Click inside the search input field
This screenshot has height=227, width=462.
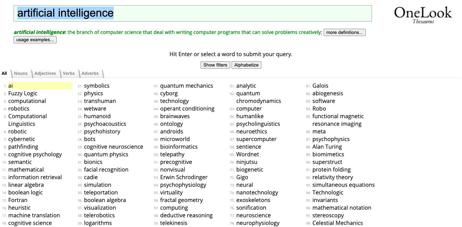point(192,13)
